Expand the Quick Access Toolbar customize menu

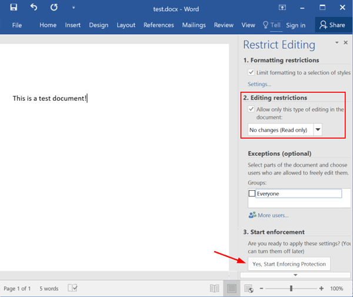pos(73,8)
